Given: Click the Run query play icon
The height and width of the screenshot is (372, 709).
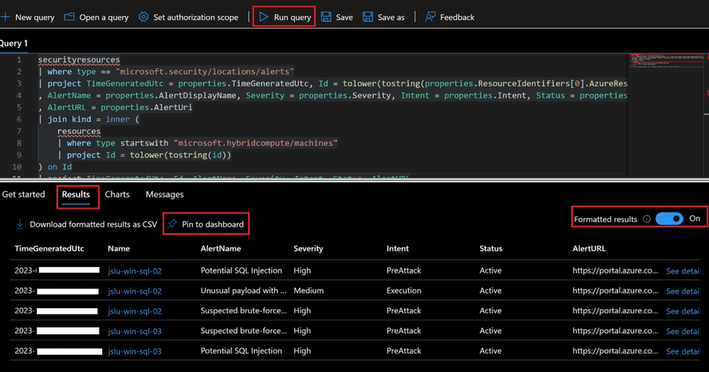Looking at the screenshot, I should click(263, 17).
